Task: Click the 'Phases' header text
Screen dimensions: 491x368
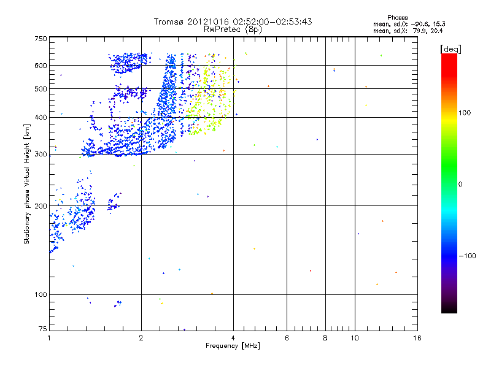Action: click(397, 18)
